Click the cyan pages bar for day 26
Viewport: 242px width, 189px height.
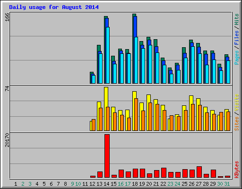pos(193,65)
